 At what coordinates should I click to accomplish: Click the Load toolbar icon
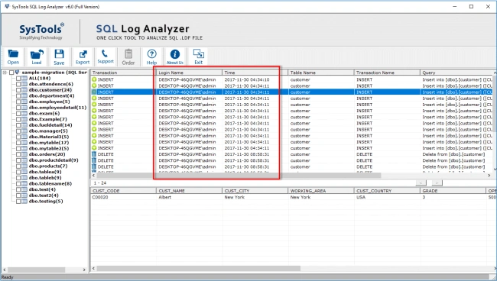coord(37,57)
